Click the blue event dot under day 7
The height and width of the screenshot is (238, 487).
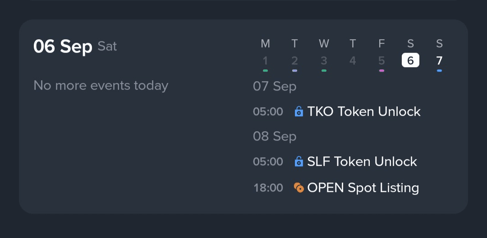[x=439, y=71]
